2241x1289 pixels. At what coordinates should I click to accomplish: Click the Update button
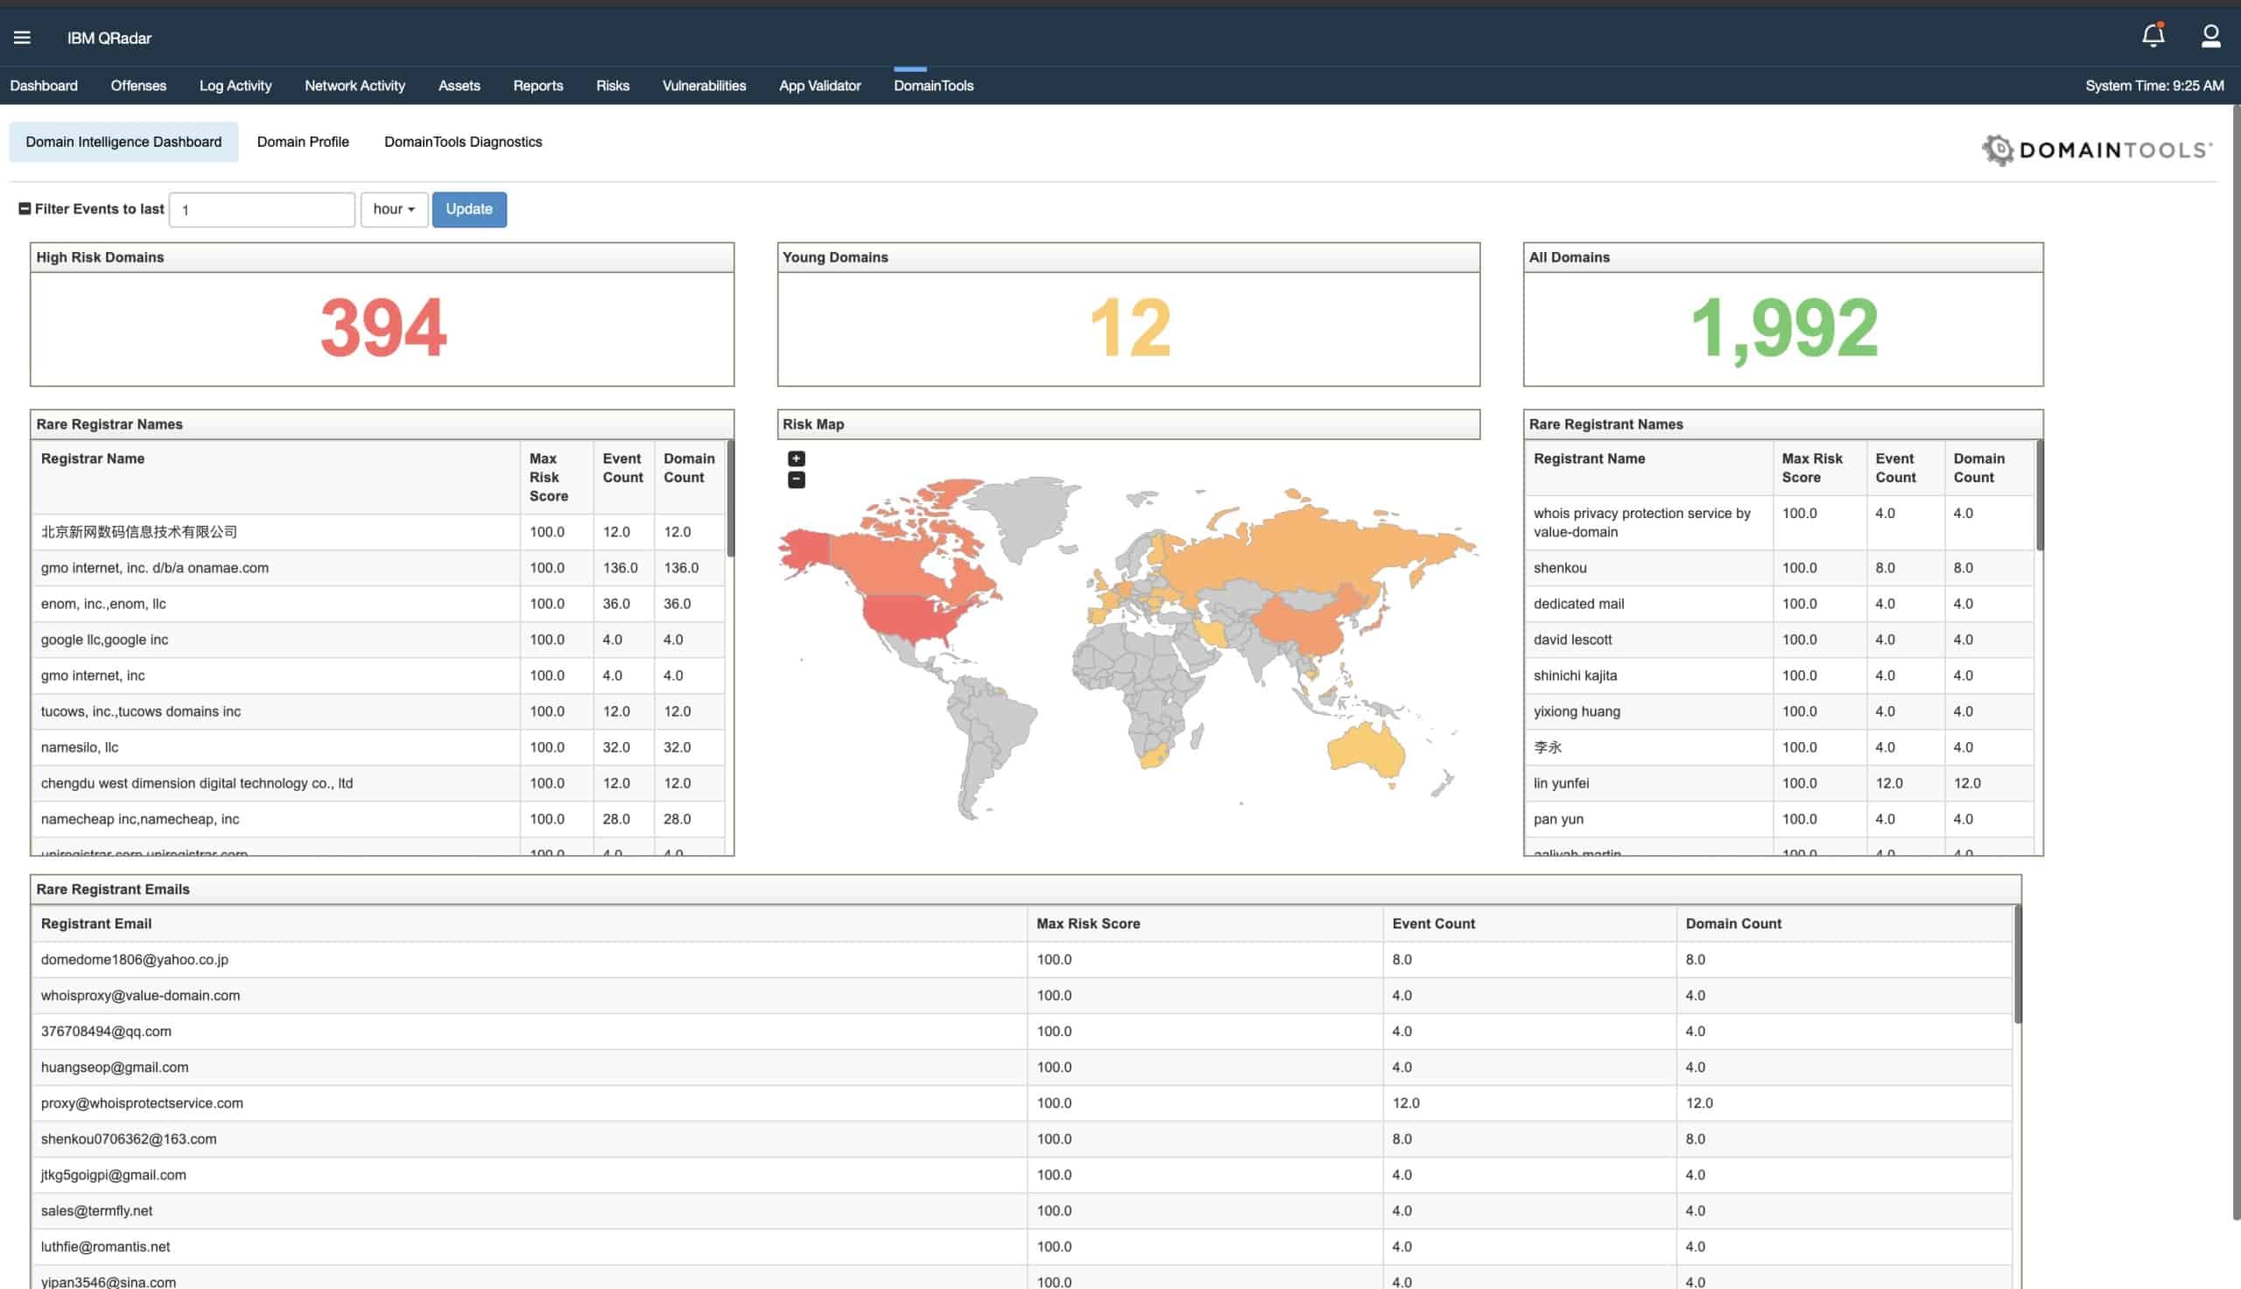click(x=469, y=209)
